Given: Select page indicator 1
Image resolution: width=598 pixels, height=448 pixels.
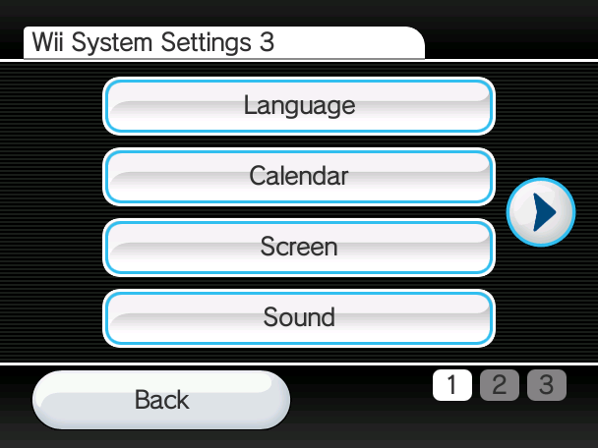Looking at the screenshot, I should (x=452, y=385).
